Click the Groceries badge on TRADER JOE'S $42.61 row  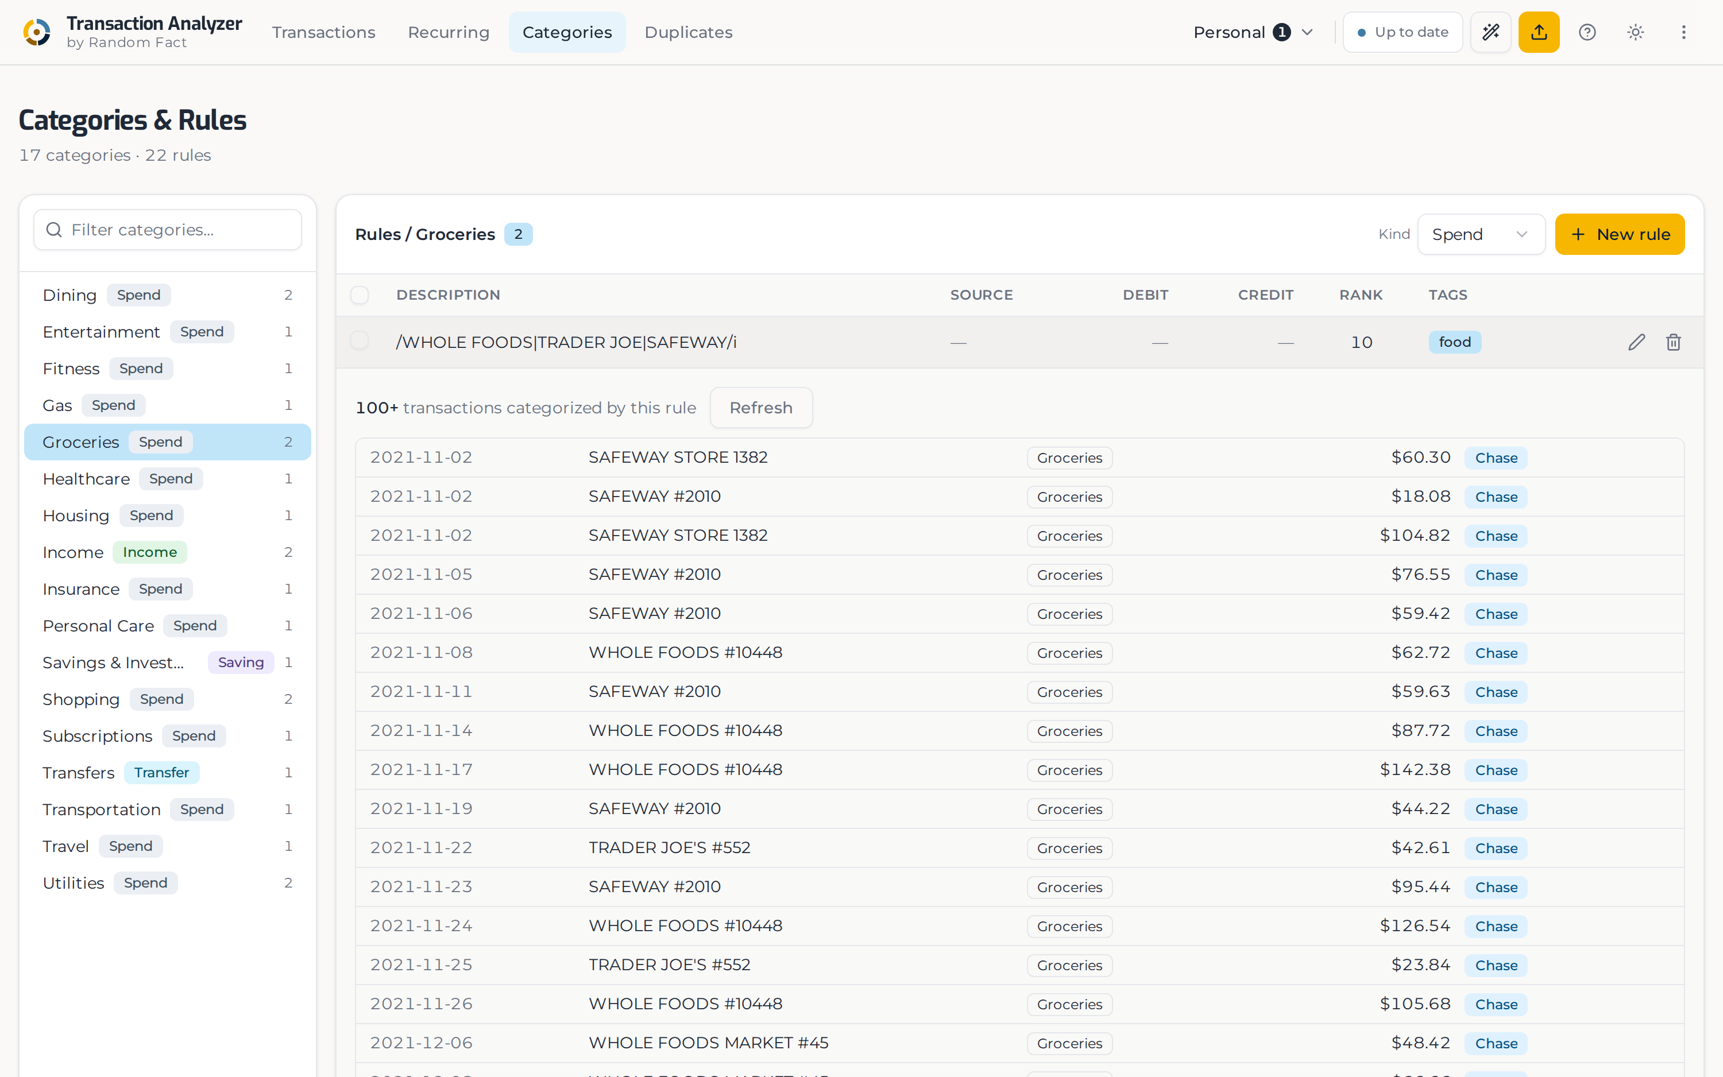click(1069, 849)
